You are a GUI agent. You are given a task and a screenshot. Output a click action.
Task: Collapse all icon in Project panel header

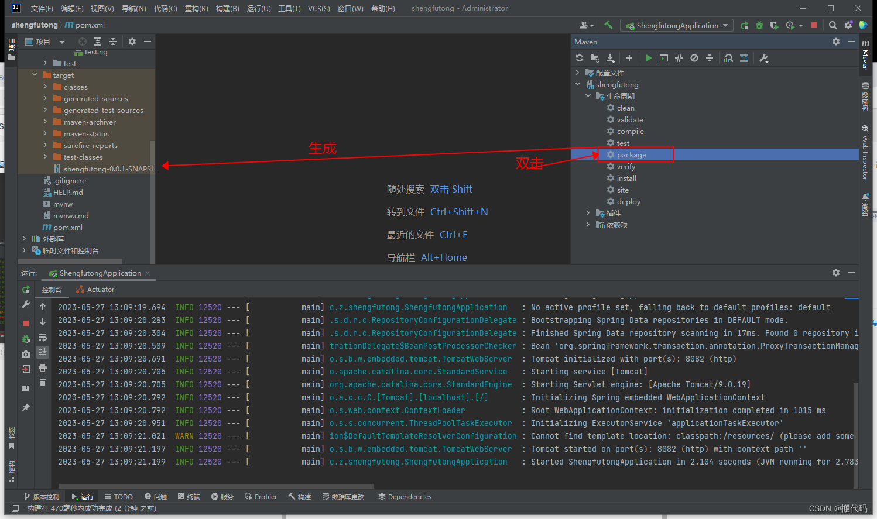point(113,42)
